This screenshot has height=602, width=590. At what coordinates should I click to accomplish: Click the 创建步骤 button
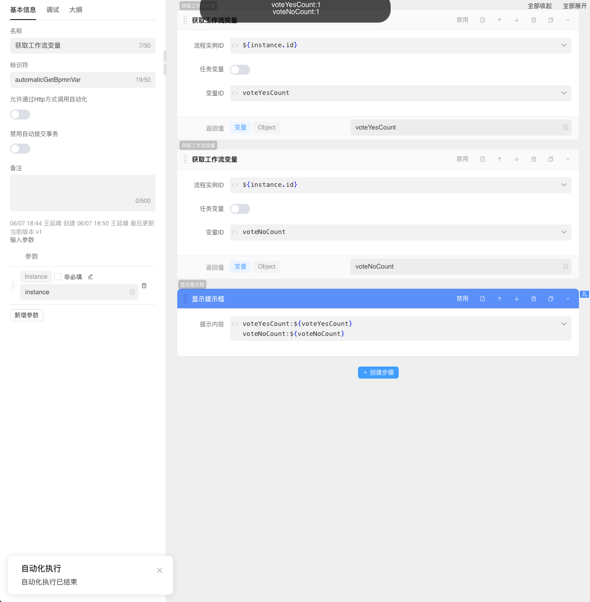(x=378, y=373)
